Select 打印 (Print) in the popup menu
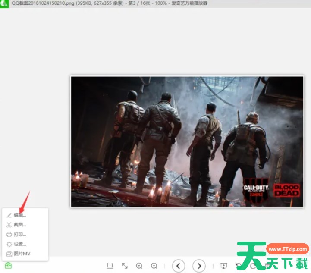 (20, 235)
